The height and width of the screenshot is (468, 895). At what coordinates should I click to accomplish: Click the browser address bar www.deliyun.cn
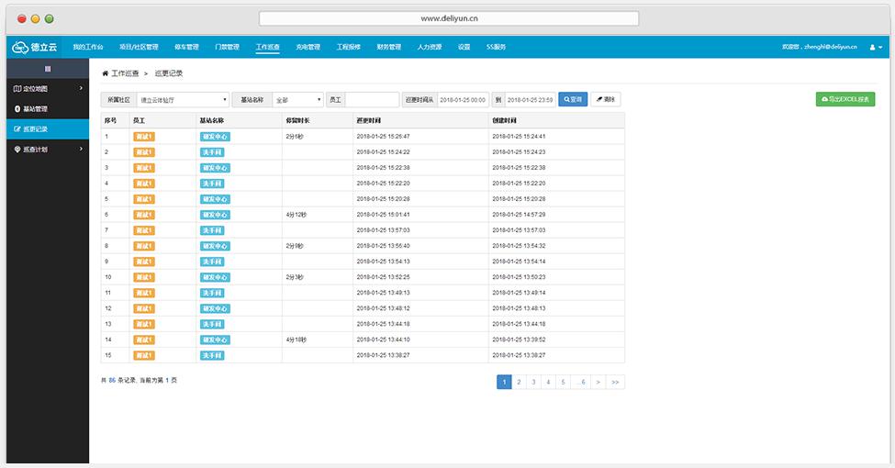click(x=449, y=18)
